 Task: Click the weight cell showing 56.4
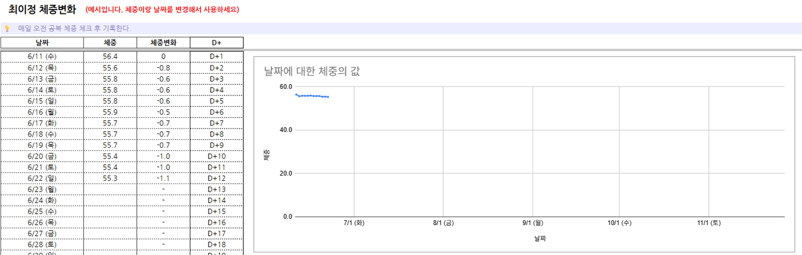click(110, 57)
